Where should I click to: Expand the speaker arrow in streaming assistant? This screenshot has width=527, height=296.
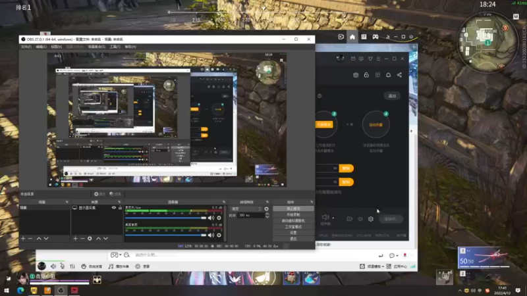[x=333, y=218]
